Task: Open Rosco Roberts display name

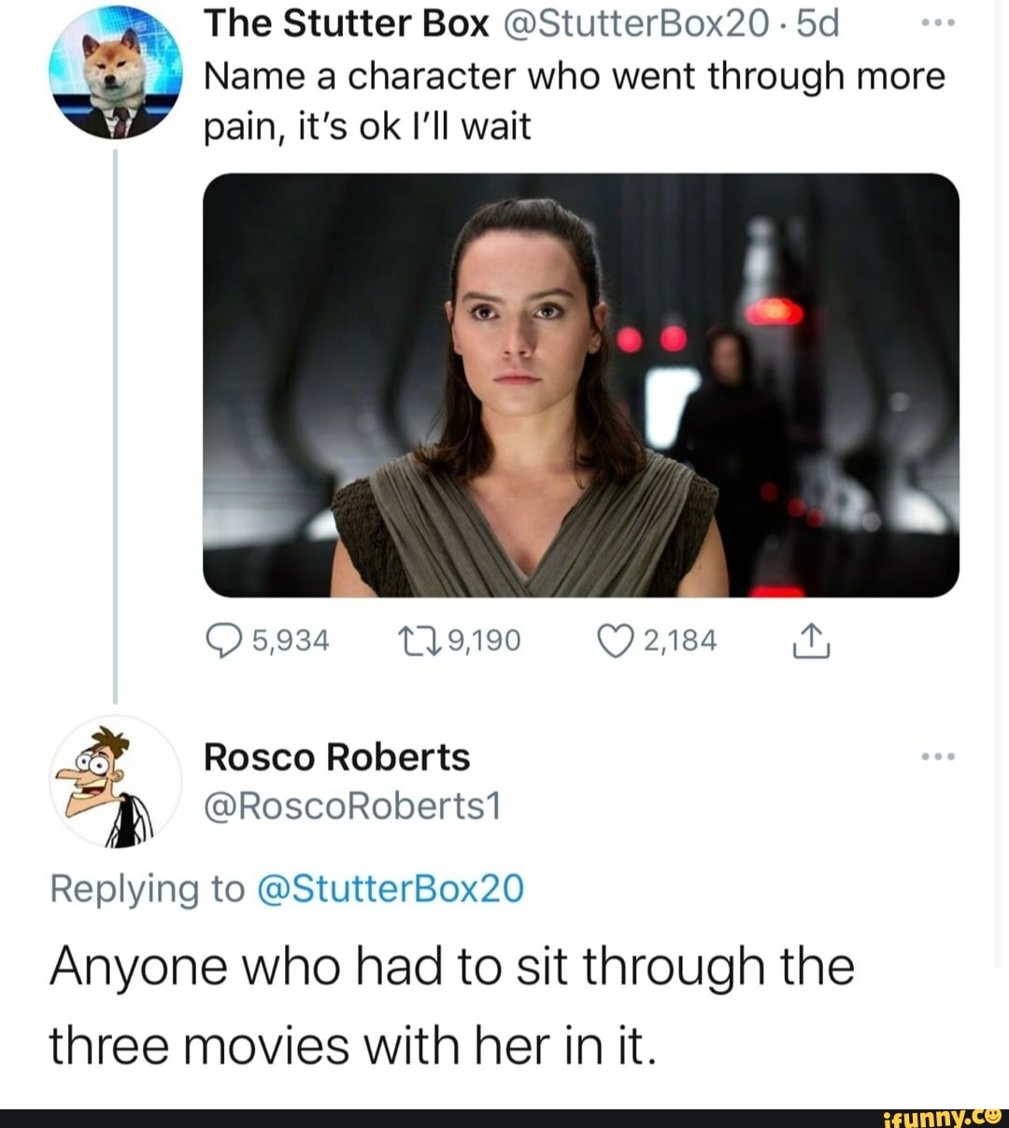Action: pos(336,757)
